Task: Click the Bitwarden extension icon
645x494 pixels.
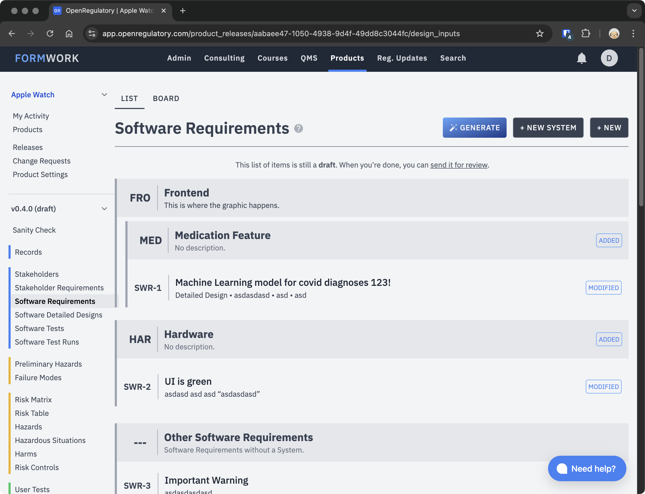Action: 567,34
